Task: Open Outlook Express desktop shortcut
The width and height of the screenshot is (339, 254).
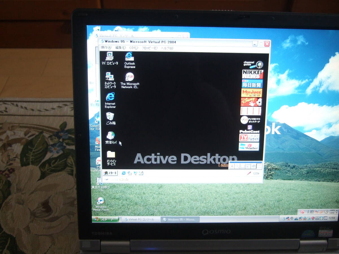Action: [x=130, y=60]
